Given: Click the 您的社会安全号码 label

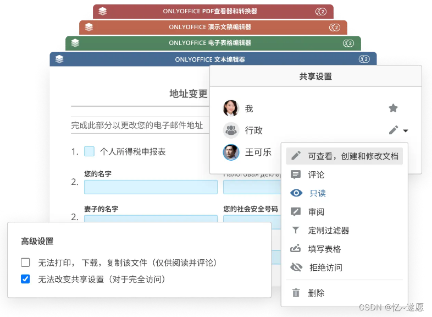Looking at the screenshot, I should 251,209.
